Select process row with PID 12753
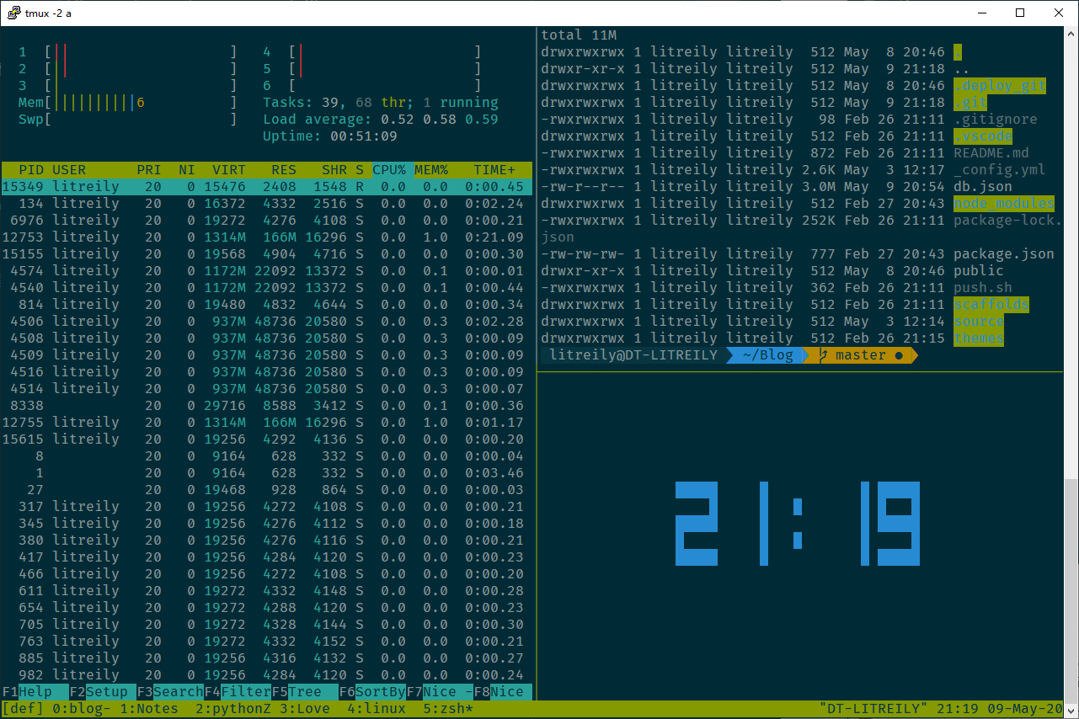This screenshot has height=719, width=1079. point(267,237)
